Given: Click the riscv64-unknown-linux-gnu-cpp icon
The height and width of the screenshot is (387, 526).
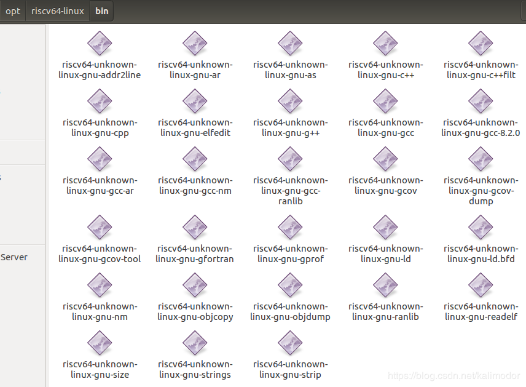Looking at the screenshot, I should click(100, 101).
